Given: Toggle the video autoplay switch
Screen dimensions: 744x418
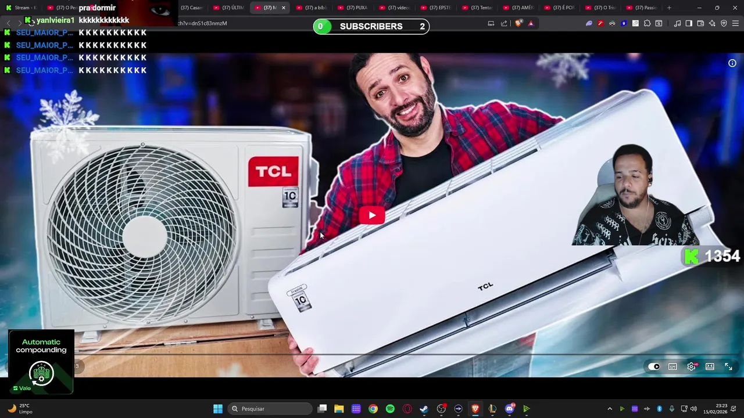Looking at the screenshot, I should (654, 366).
